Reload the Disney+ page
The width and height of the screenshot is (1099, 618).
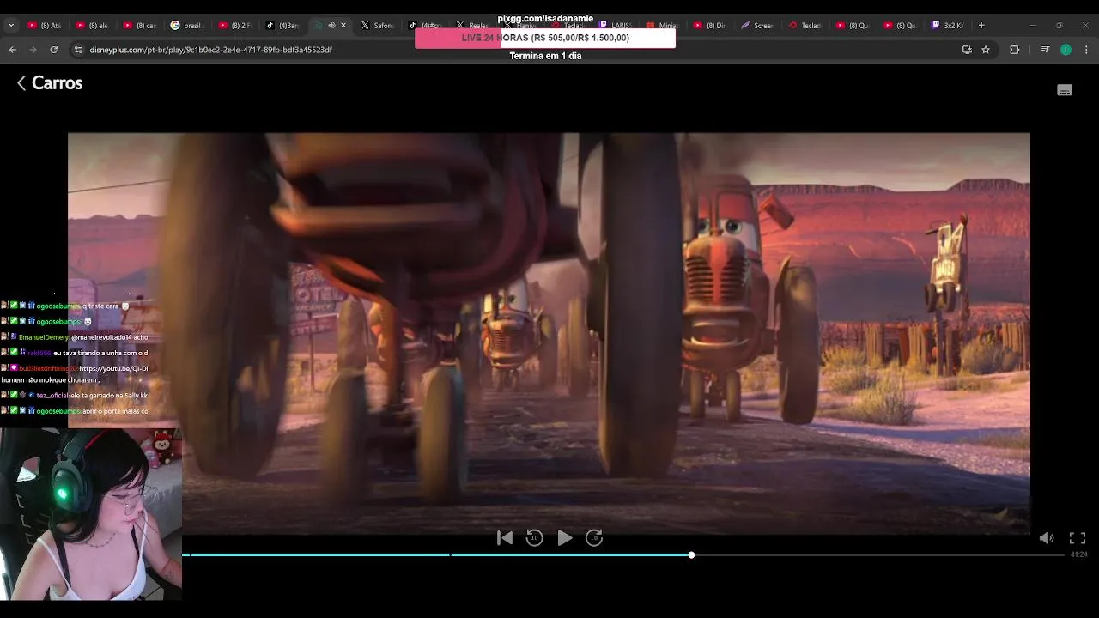[54, 50]
